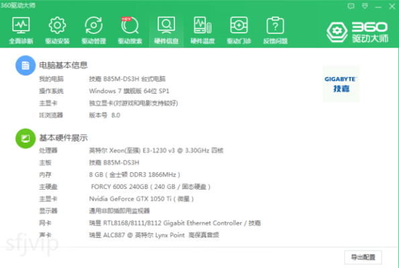
Task: Select ALC887 sound card text
Action: click(154, 235)
